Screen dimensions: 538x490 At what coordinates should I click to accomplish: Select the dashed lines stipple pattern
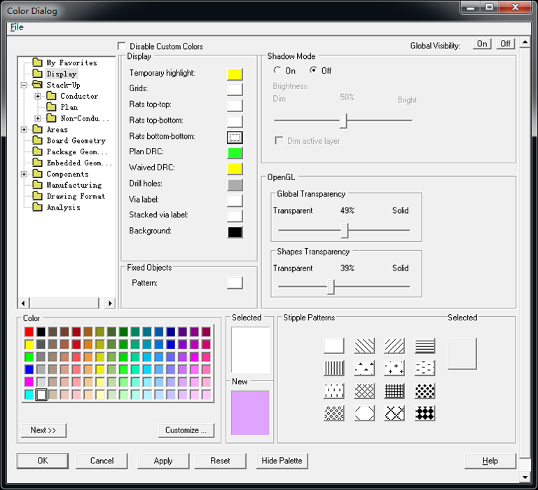425,368
